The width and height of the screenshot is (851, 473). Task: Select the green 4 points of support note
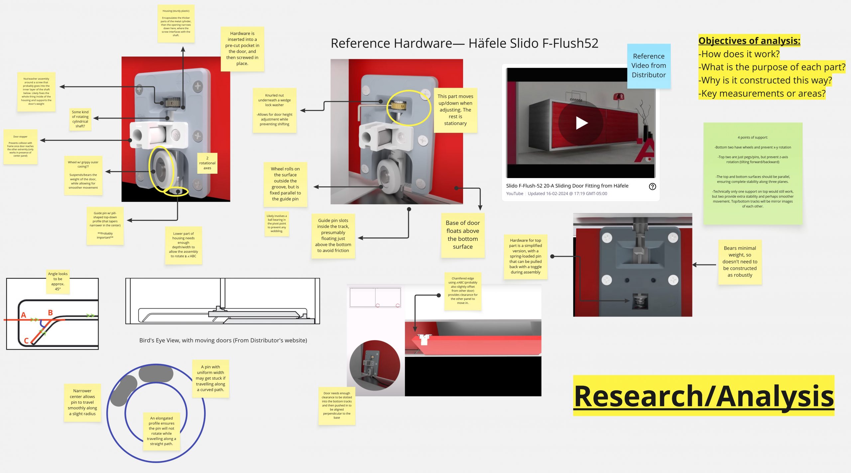[753, 173]
